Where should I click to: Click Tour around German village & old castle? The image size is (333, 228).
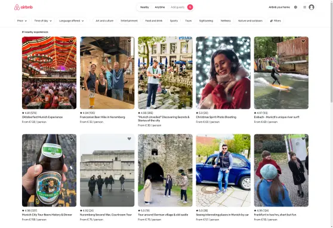tap(163, 215)
